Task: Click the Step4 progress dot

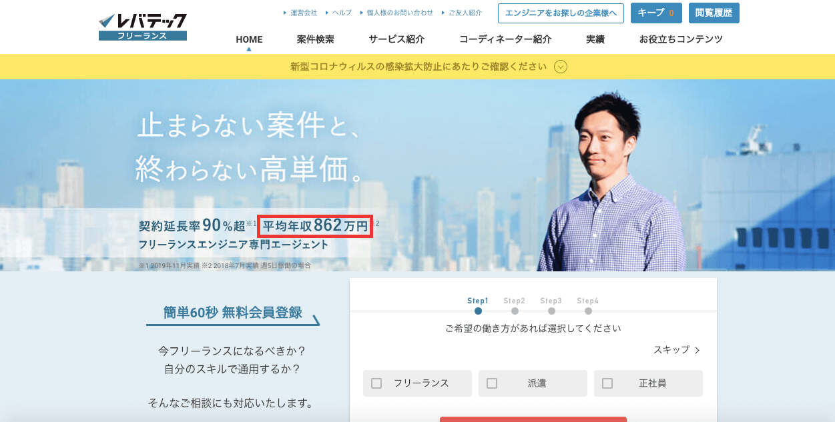Action: 588,311
